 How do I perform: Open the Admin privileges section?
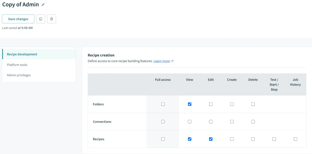(19, 75)
